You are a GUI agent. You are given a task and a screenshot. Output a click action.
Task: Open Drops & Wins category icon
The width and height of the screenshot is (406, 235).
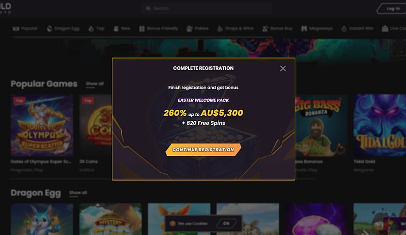point(220,29)
